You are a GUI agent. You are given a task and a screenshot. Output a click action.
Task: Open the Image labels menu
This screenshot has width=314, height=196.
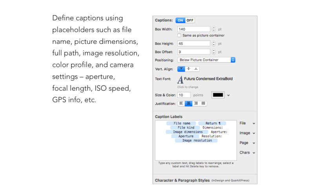247,133
